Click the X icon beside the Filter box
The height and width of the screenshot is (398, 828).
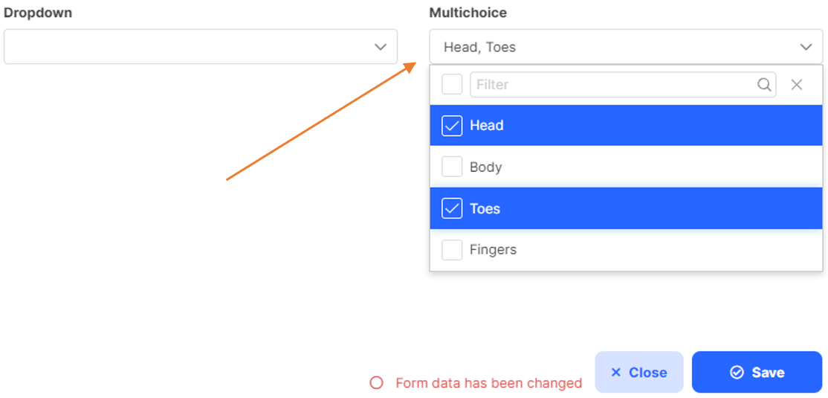click(x=797, y=85)
